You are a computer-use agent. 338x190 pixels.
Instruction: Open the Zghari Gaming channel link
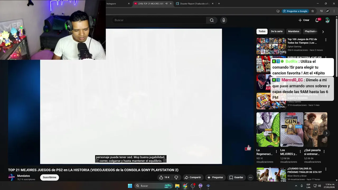coord(294,46)
